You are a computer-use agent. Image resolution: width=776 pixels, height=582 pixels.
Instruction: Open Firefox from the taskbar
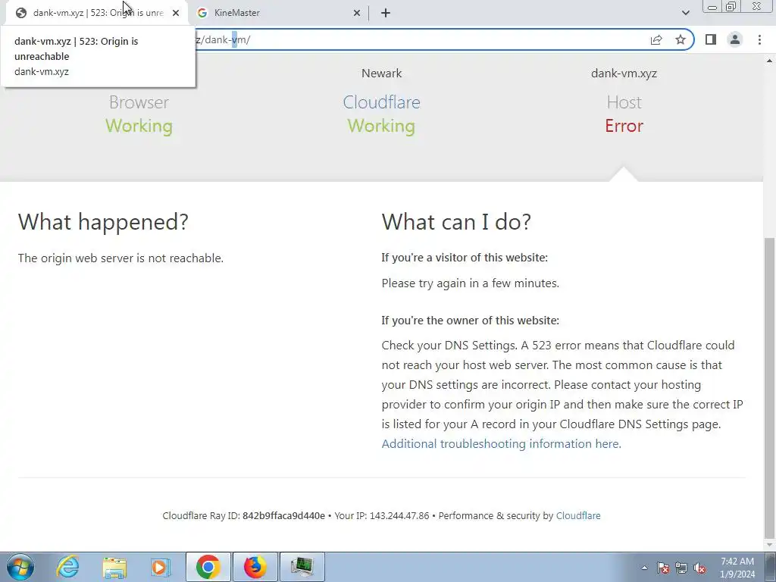coord(255,567)
